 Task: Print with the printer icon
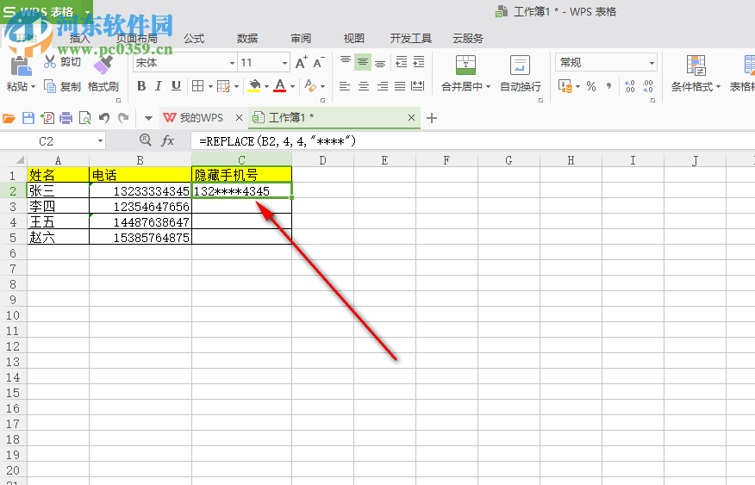(66, 118)
